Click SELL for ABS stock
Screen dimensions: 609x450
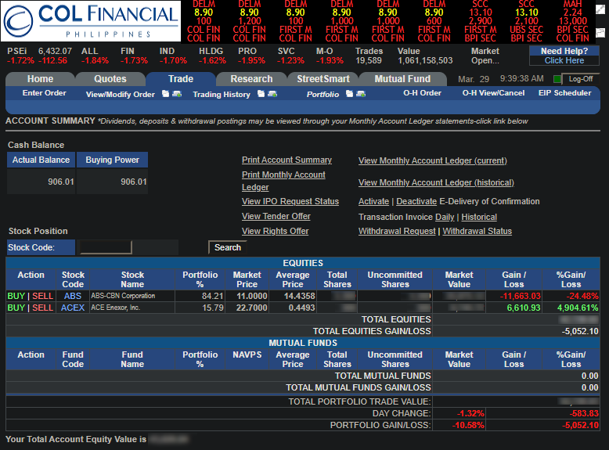[x=42, y=296]
